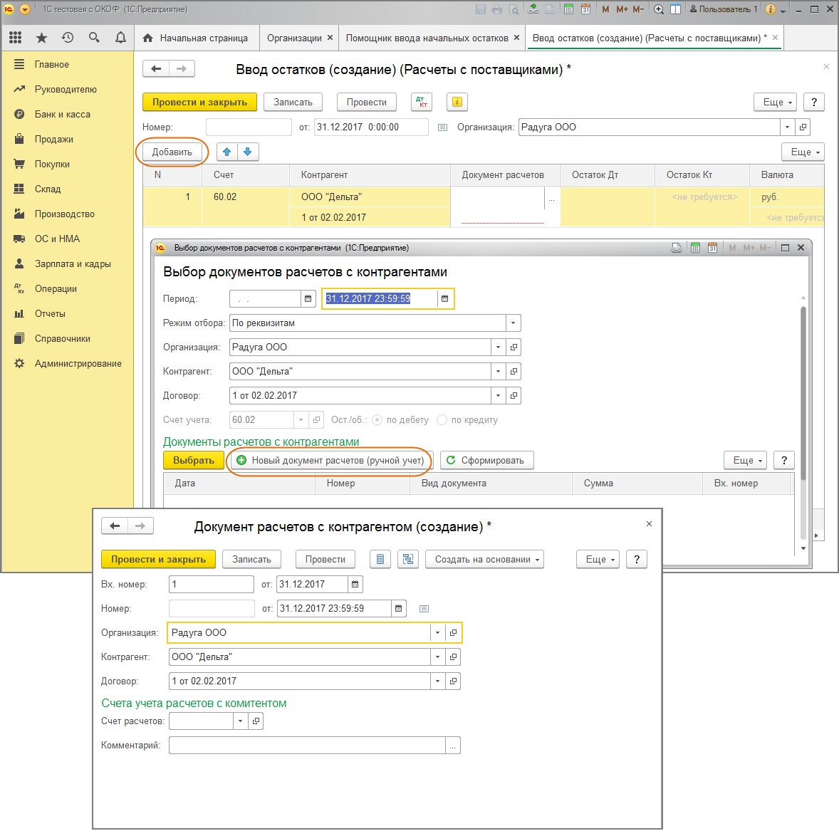Open notifications bell icon

pos(121,38)
